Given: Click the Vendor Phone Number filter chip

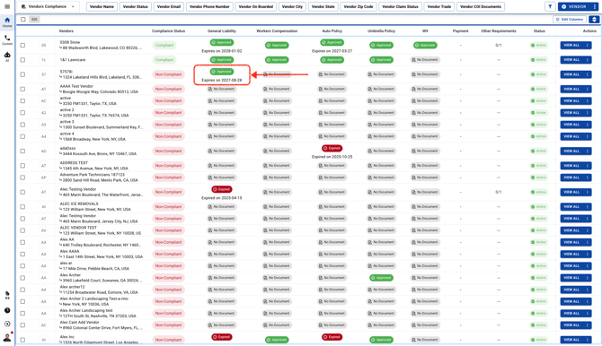Looking at the screenshot, I should pyautogui.click(x=209, y=6).
